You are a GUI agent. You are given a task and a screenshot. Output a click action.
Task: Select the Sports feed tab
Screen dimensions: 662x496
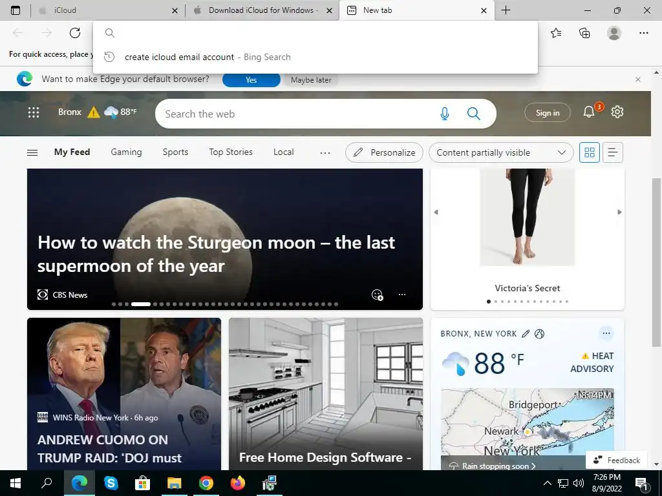point(175,152)
